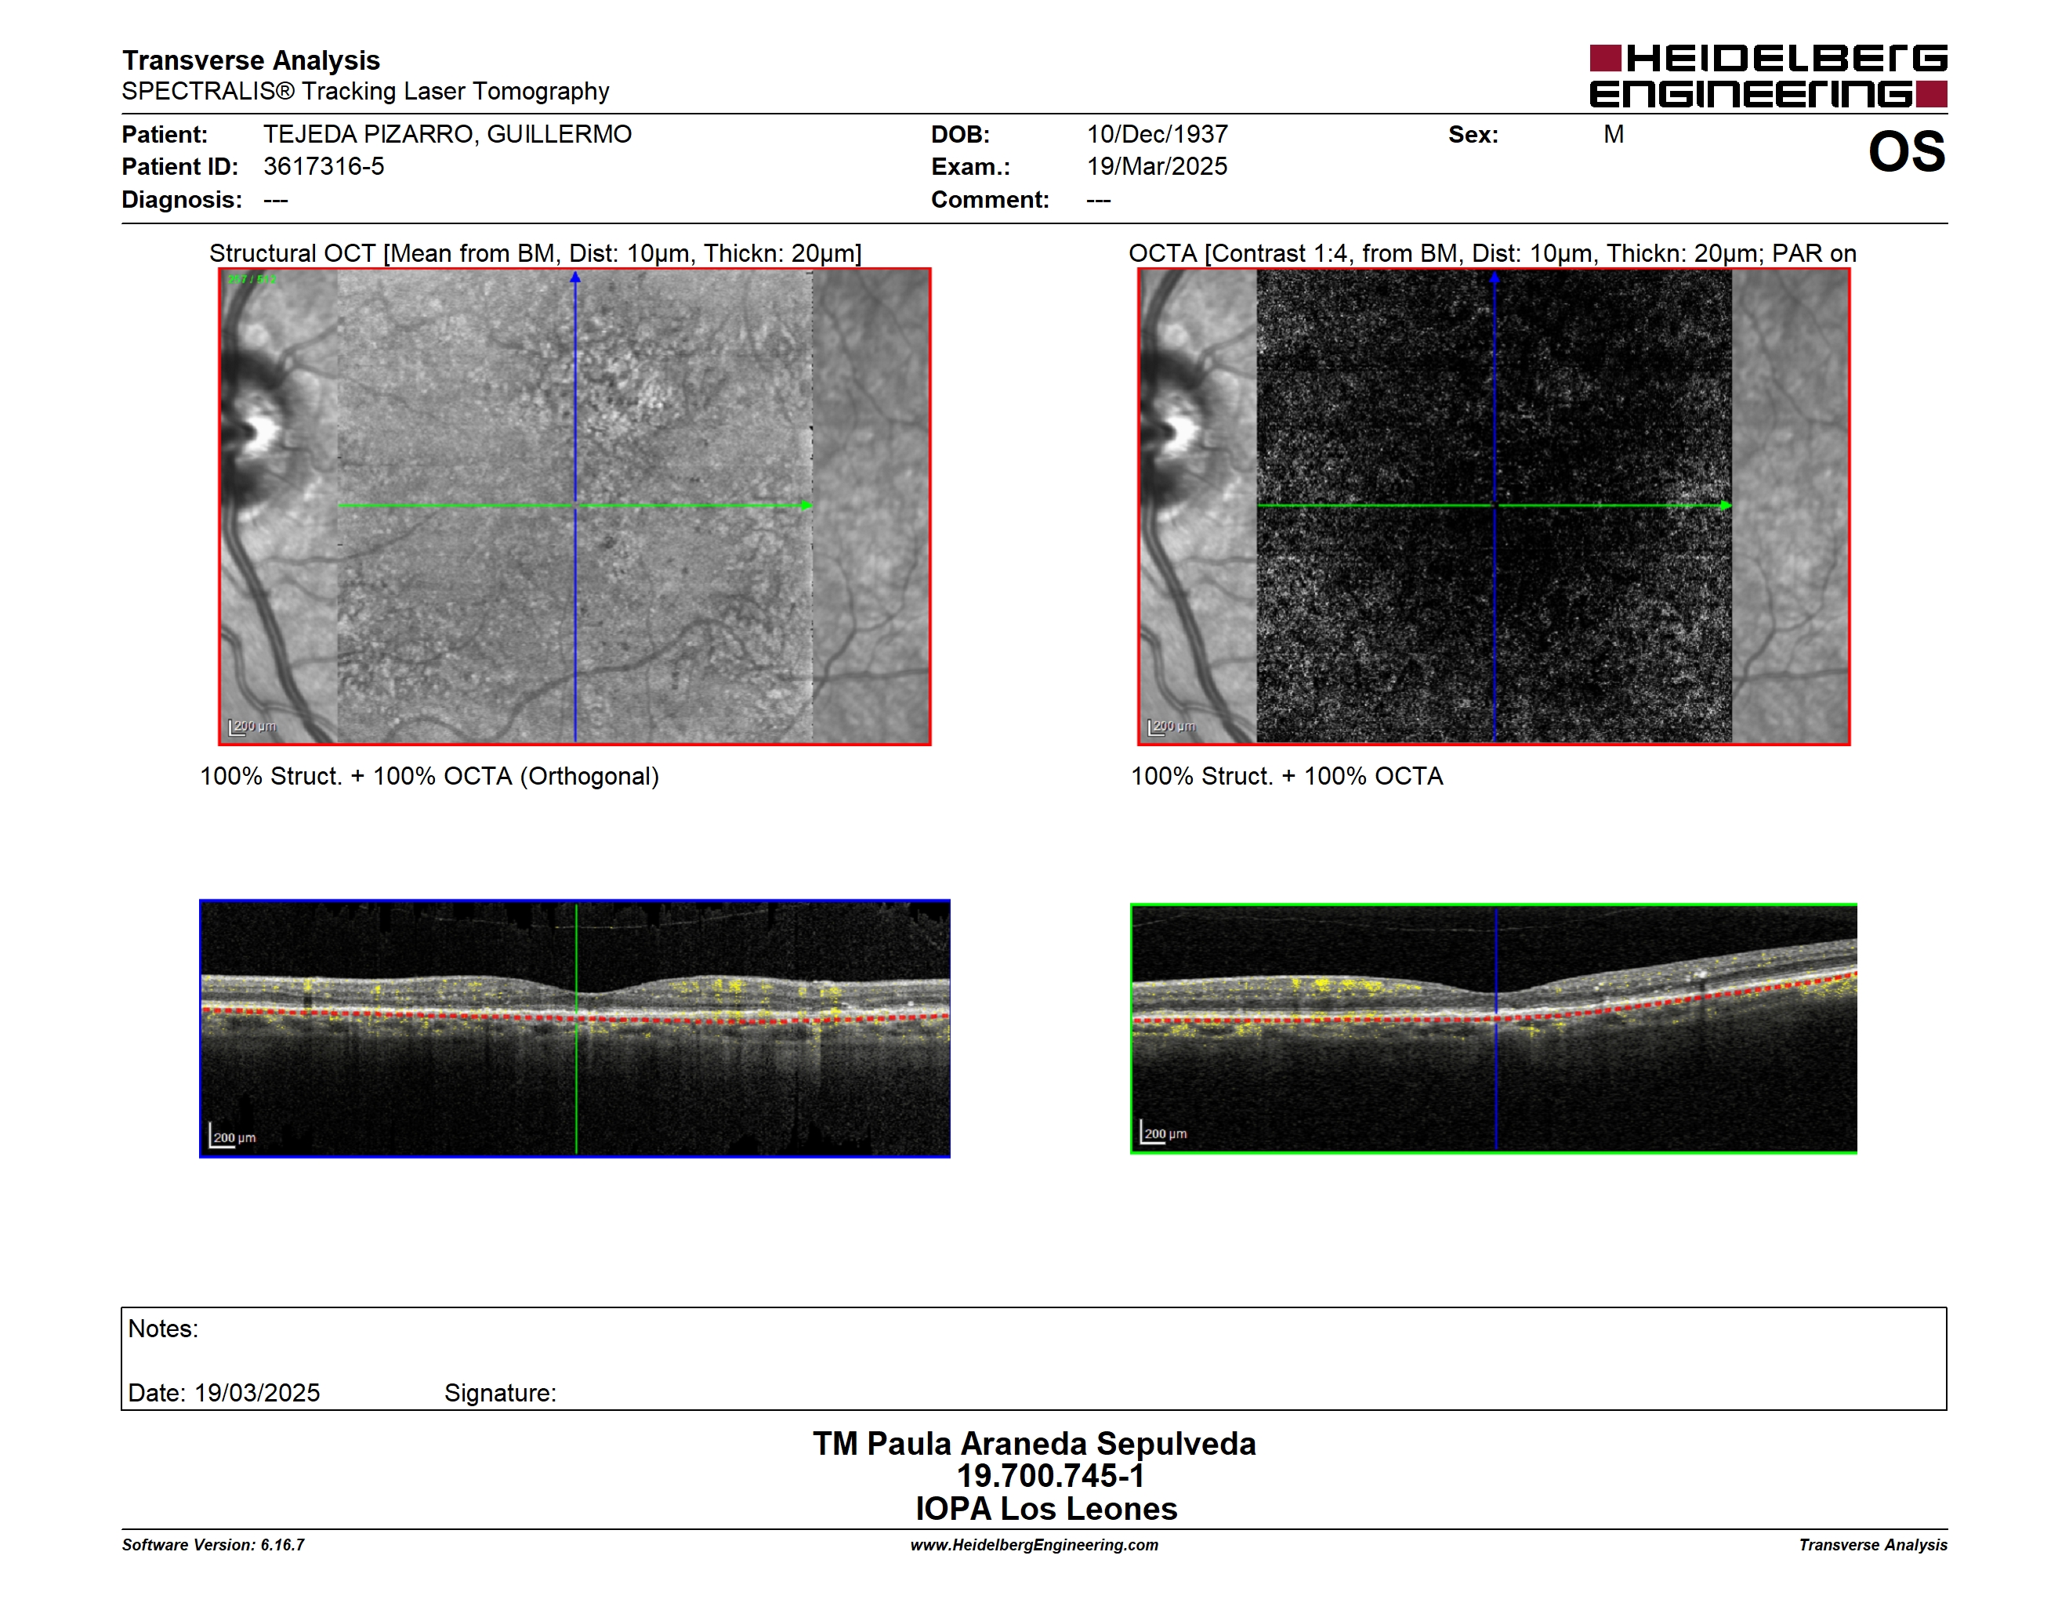Click 200 µm scale bar in green B-scan

coord(1163,1132)
